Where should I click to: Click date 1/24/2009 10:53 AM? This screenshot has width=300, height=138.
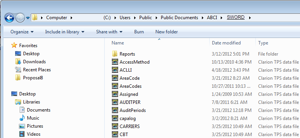coord(232,94)
